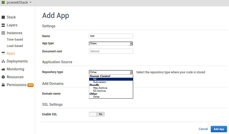This screenshot has height=134, width=229.
Task: Click the Stack icon in sidebar
Action: (3, 17)
